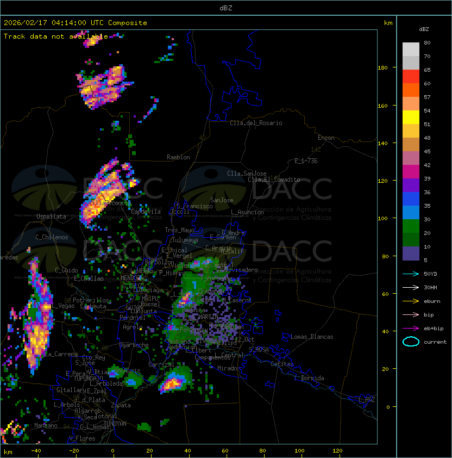452x458 pixels.
Task: Click the 'La_Carrera' map label
Action: [x=61, y=354]
